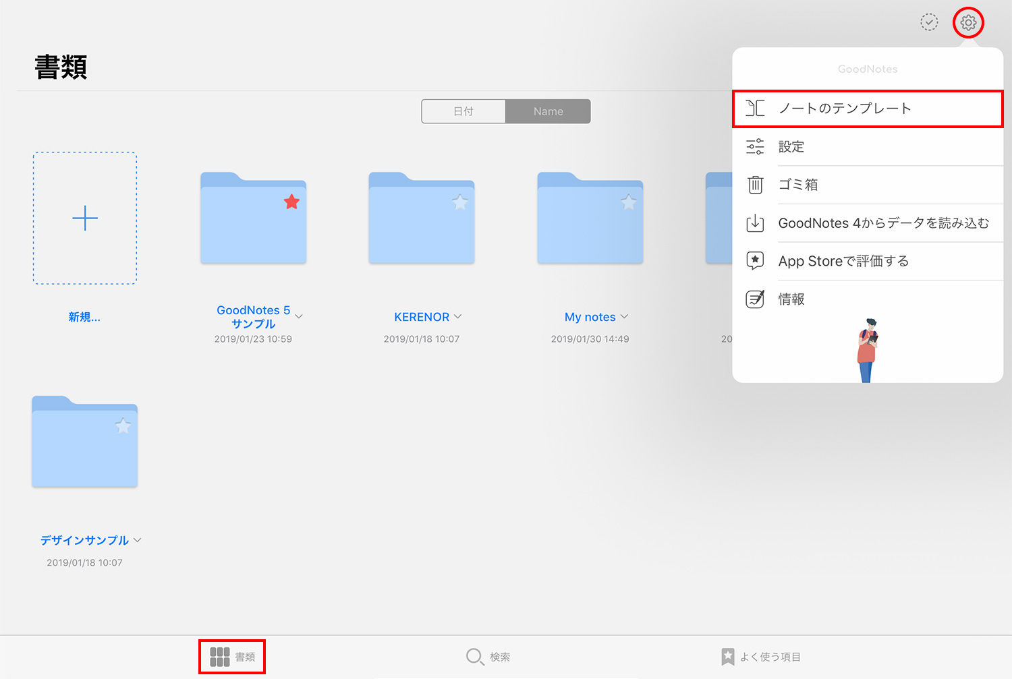Click the sliders icon beside 設定
This screenshot has width=1012, height=679.
(755, 146)
